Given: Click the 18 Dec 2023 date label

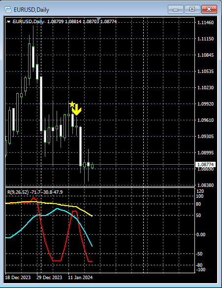Looking at the screenshot, I should (18, 277).
